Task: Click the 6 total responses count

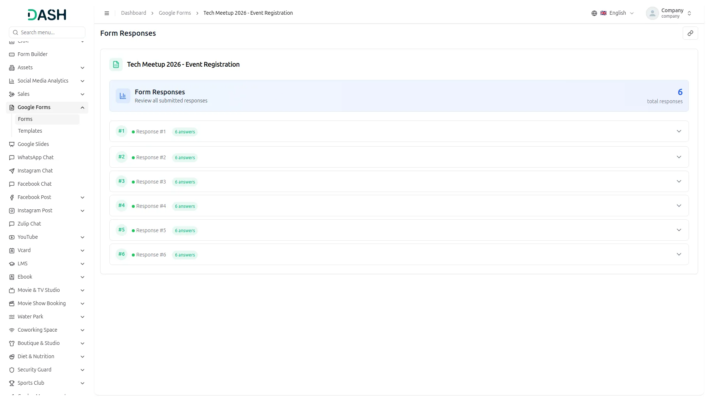Action: 680,92
